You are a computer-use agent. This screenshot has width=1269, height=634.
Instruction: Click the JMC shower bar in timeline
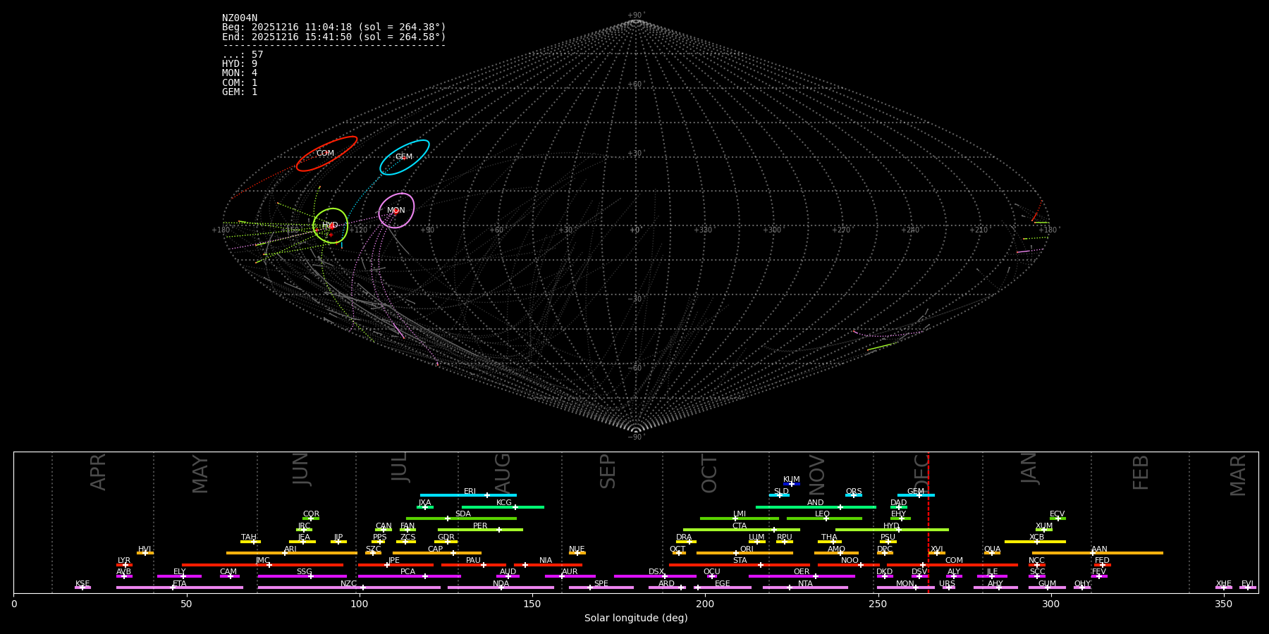point(262,565)
